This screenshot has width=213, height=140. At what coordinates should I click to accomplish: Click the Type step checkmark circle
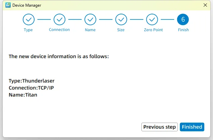(x=28, y=19)
